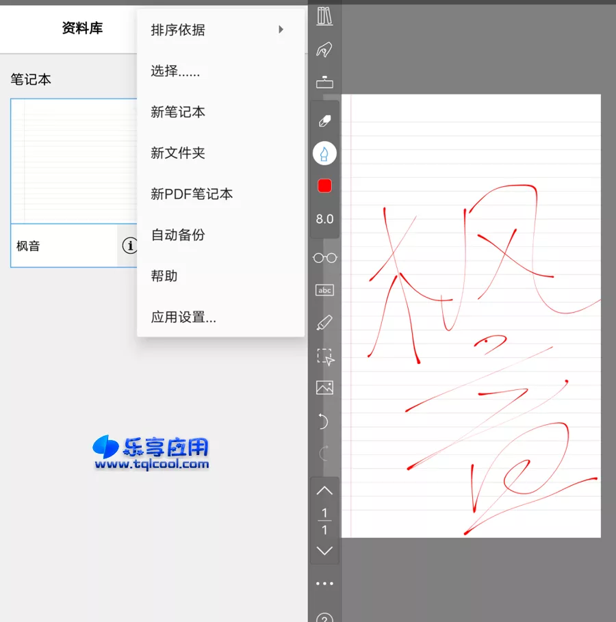616x622 pixels.
Task: Select the fountain pen tool
Action: tap(324, 153)
